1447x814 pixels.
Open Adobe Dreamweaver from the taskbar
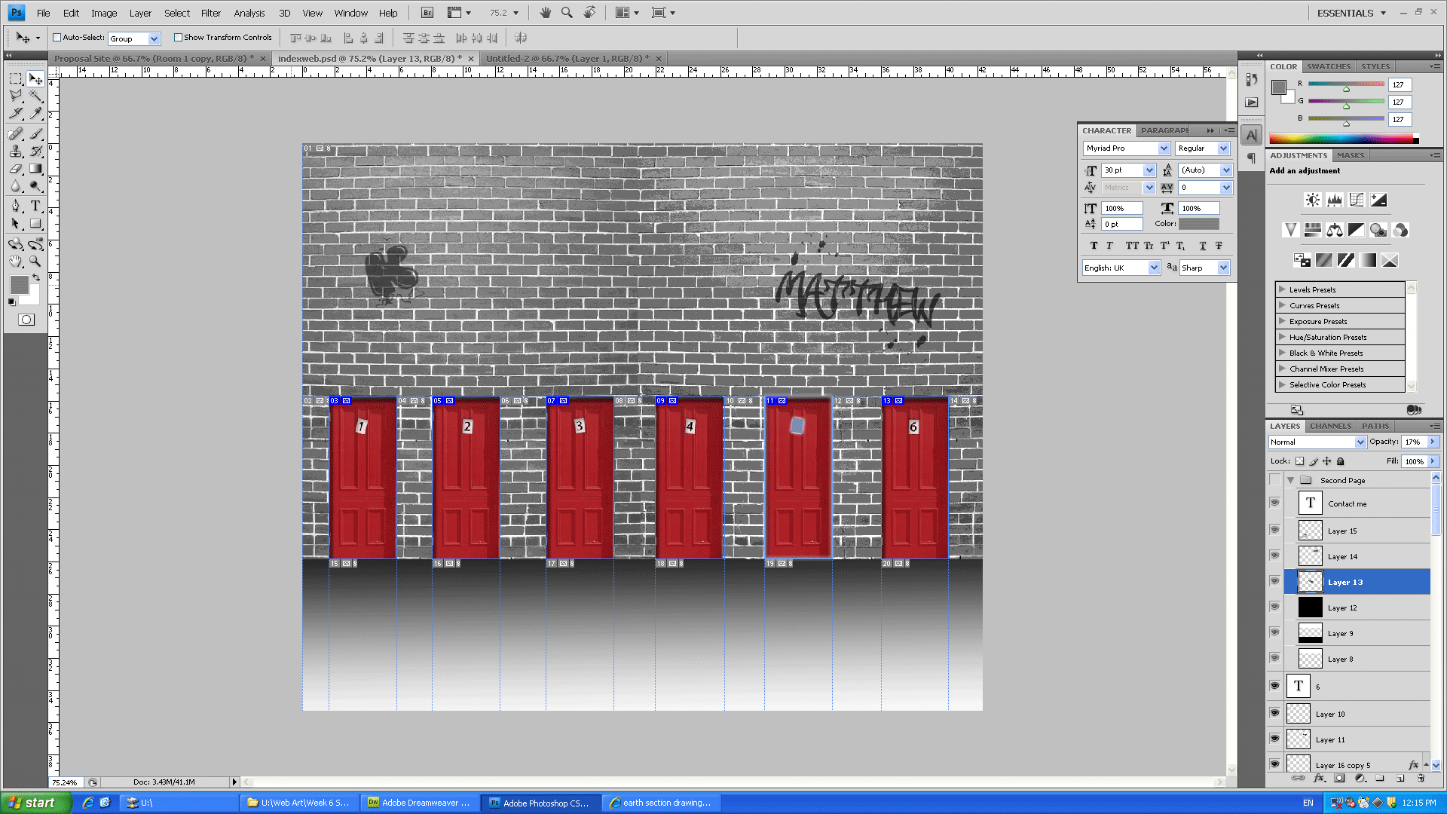[419, 803]
